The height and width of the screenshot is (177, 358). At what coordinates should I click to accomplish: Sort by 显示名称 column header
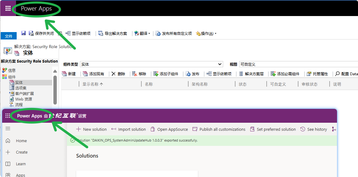93,84
